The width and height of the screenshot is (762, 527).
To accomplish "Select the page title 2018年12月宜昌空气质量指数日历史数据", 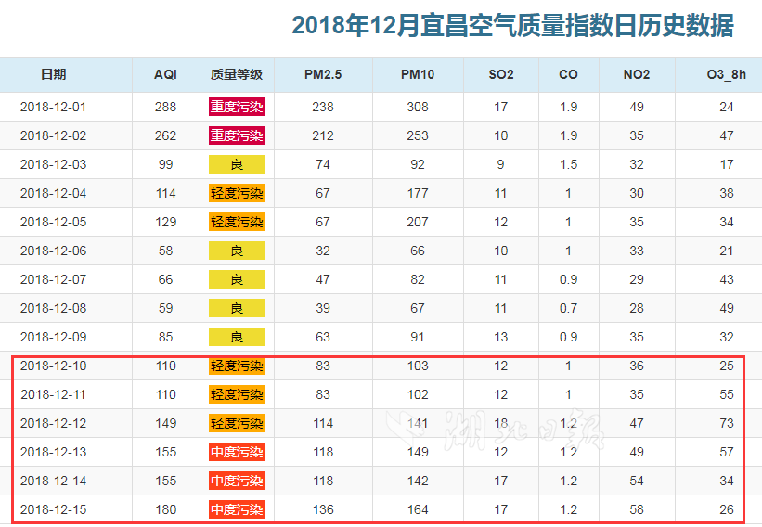I will [x=512, y=25].
